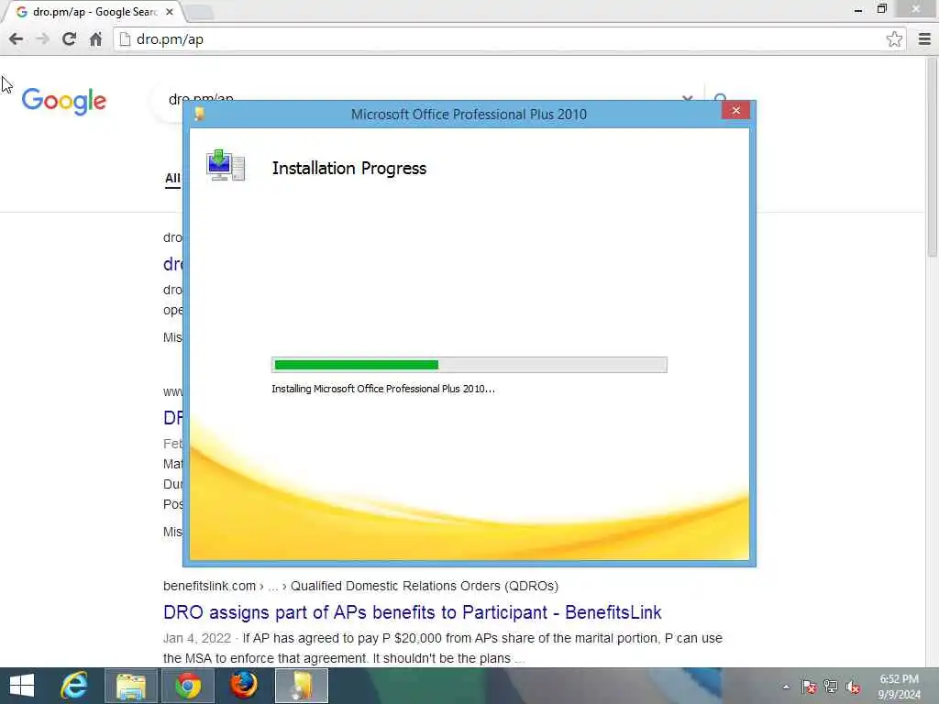
Task: Select the All search results tab
Action: pos(172,178)
